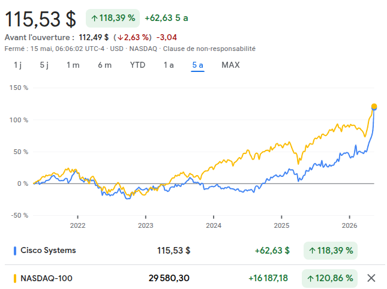Screen dimensions: 387x289
Task: Click the Cisco row 118,39 % badge
Action: pos(331,251)
